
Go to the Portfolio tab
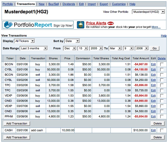click(8, 4)
